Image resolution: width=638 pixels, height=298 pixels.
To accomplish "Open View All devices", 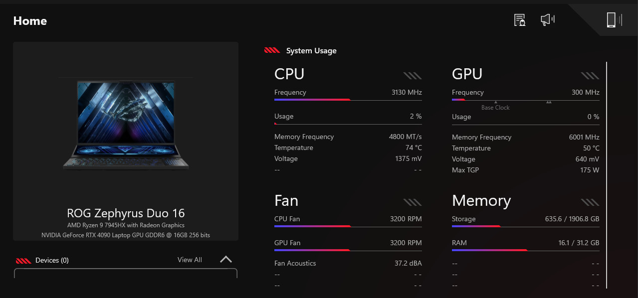I will [190, 260].
